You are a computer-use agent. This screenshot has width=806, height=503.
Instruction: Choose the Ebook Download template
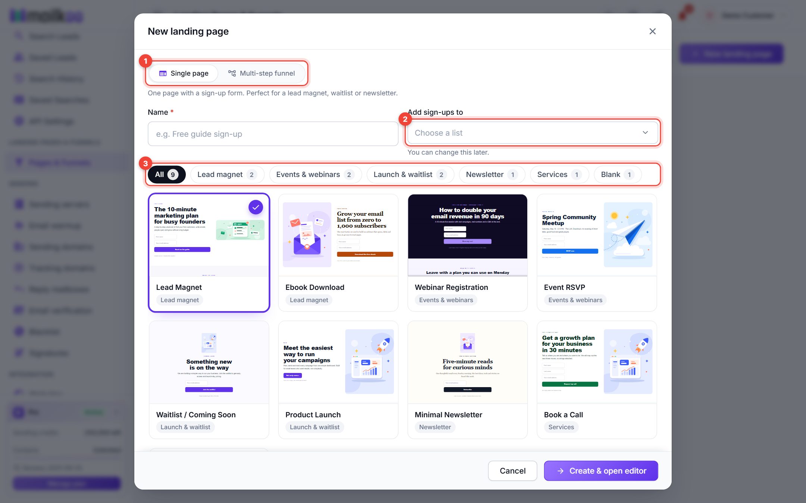338,253
